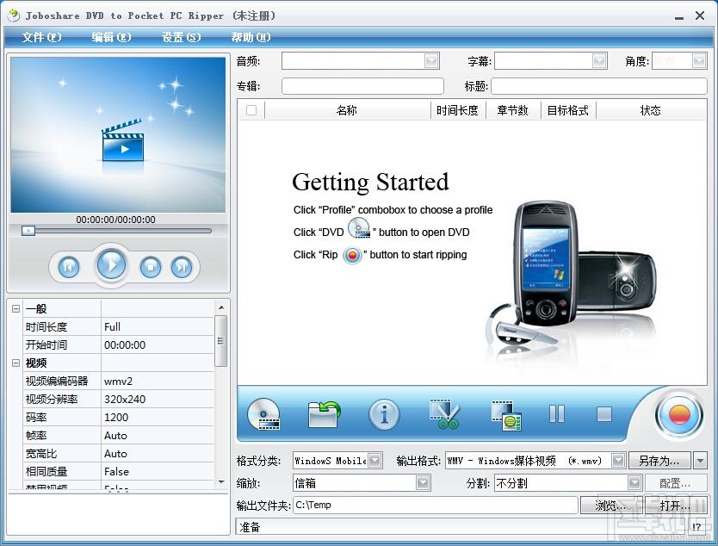Screen dimensions: 718x546
Task: Click the 配置... button
Action: pos(675,483)
